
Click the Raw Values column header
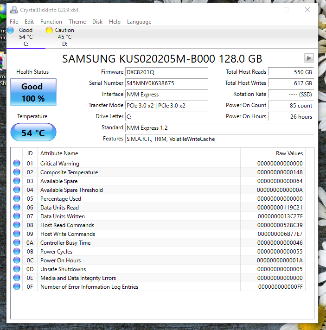coord(273,153)
